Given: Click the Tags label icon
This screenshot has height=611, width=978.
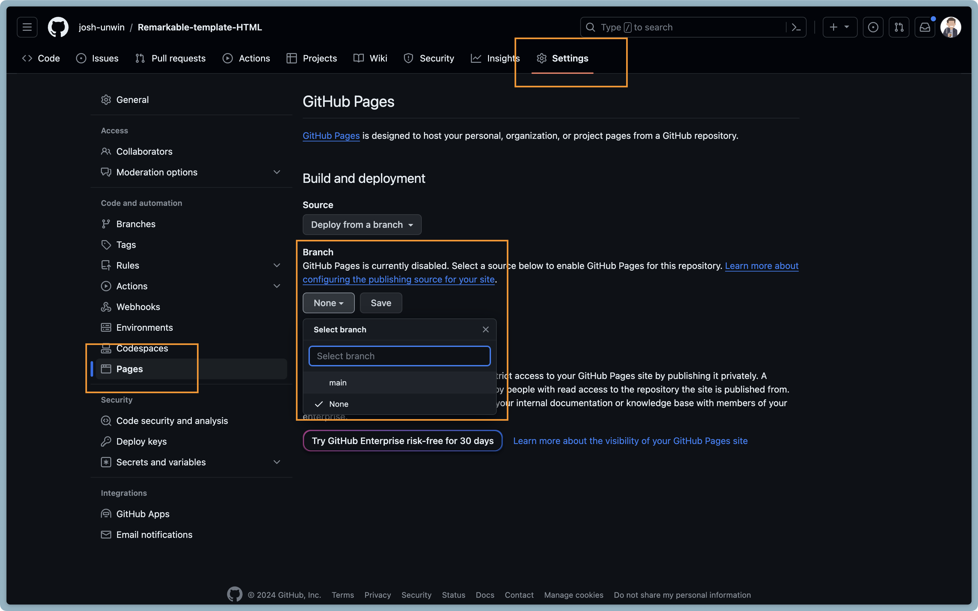Looking at the screenshot, I should [x=106, y=244].
